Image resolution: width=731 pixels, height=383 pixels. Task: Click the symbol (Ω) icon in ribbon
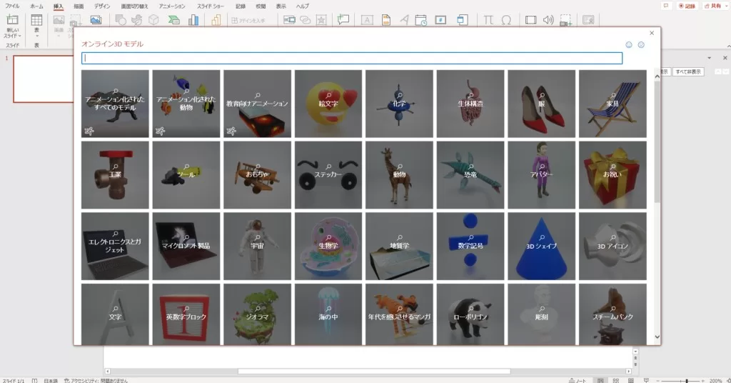pos(506,20)
